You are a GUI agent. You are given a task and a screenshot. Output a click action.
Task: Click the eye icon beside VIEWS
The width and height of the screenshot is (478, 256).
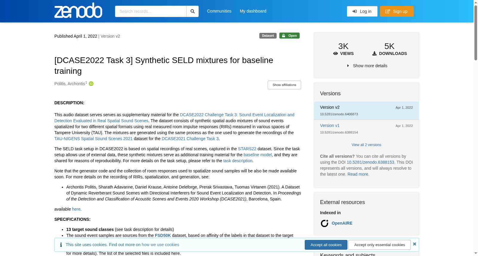tap(335, 53)
